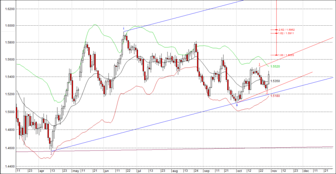Click the 'apr' date axis label
The image size is (336, 174).
41,171
